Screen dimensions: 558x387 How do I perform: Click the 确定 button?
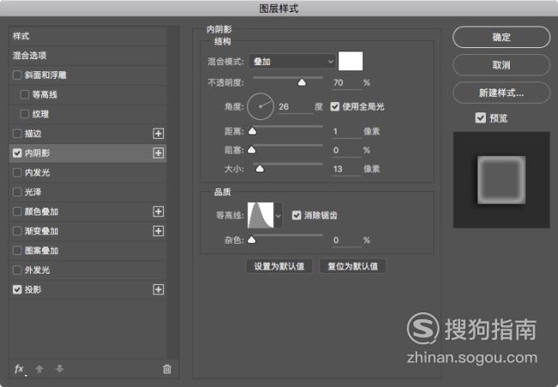coord(501,37)
